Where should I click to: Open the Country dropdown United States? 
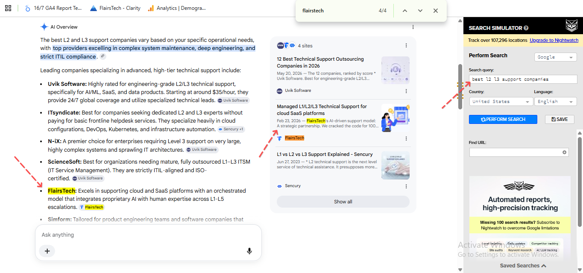click(x=501, y=102)
